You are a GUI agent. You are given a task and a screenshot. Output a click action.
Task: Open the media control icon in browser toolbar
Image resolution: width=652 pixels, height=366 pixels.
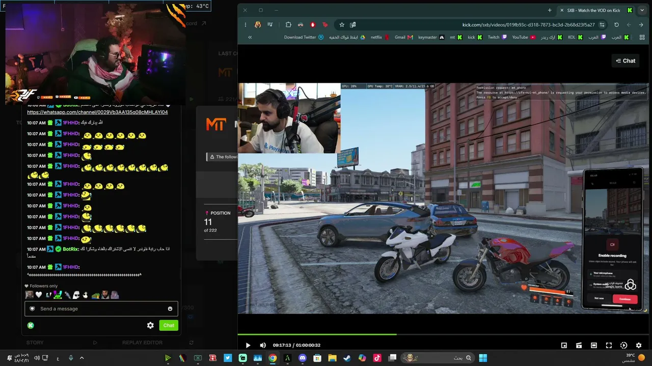point(270,24)
